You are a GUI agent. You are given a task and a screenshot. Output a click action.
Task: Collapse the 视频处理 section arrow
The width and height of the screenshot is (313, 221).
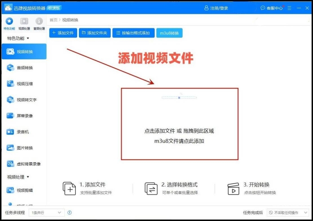click(x=28, y=177)
